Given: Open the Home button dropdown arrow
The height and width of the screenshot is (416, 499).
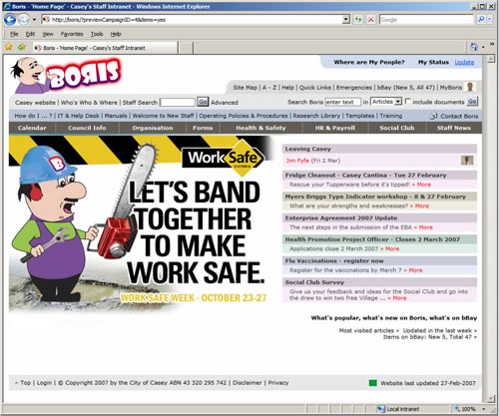Looking at the screenshot, I should (483, 47).
